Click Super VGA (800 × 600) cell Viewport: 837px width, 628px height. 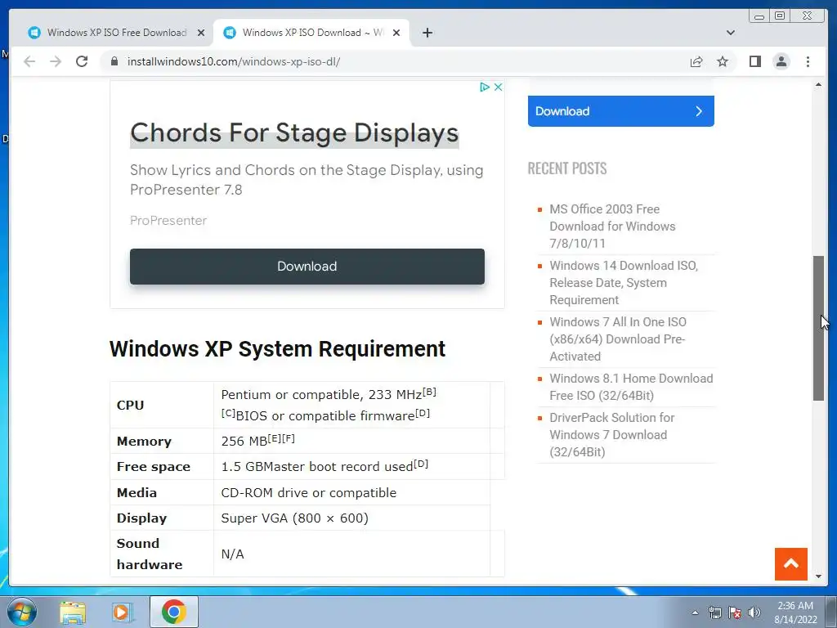coord(294,518)
